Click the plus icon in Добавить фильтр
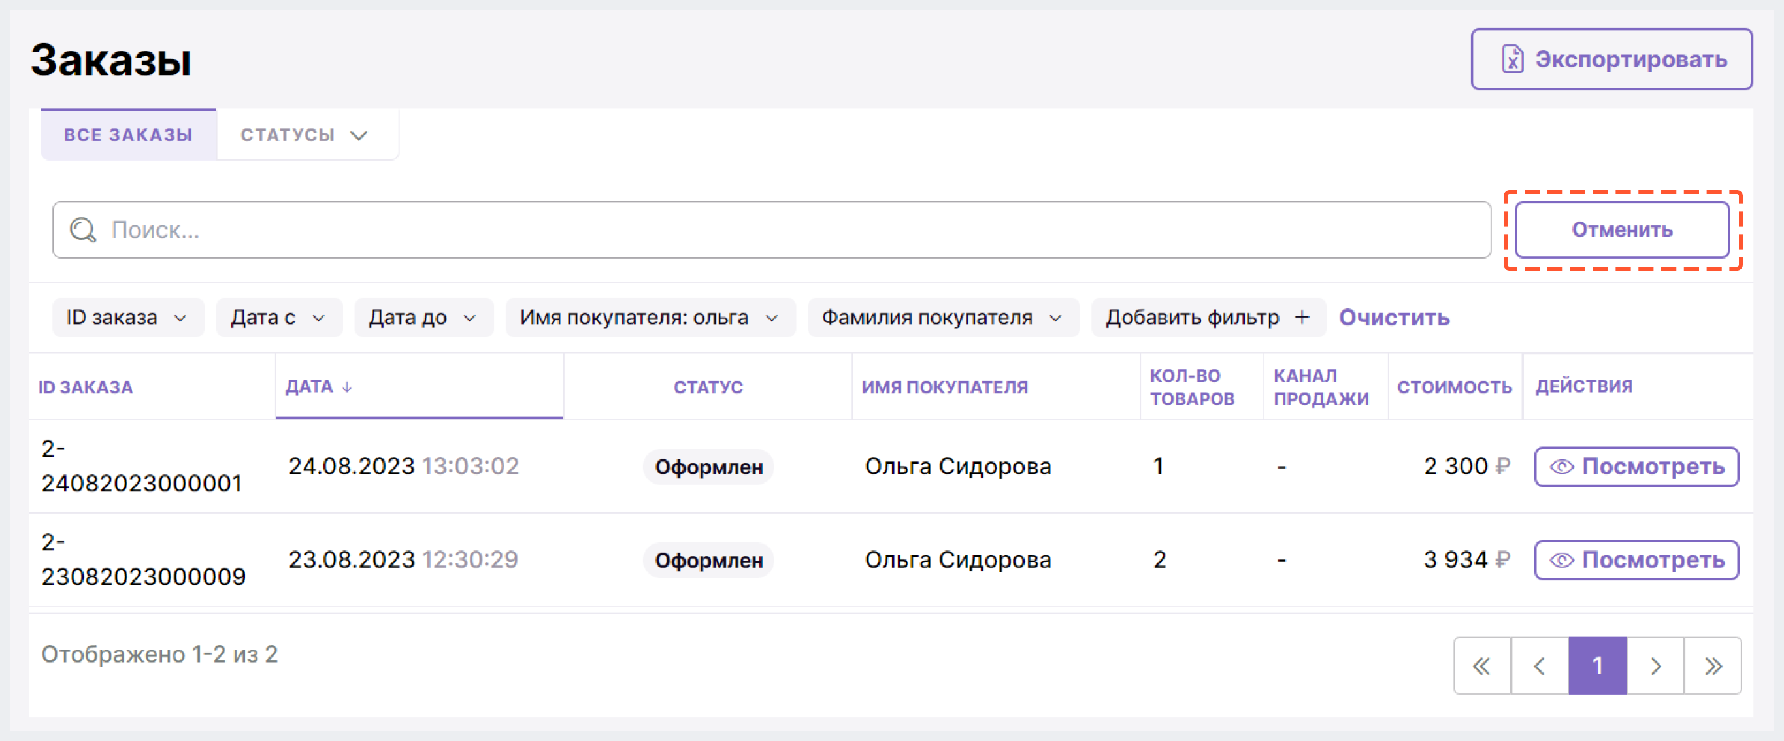The height and width of the screenshot is (741, 1784). 1302,317
